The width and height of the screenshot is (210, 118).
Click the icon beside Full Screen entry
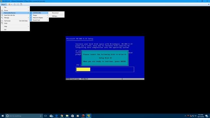[x=2, y=21]
